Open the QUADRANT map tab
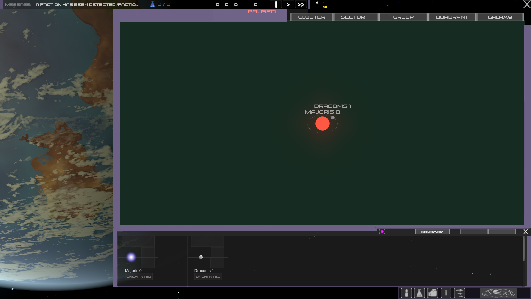This screenshot has width=531, height=299. pos(452,17)
